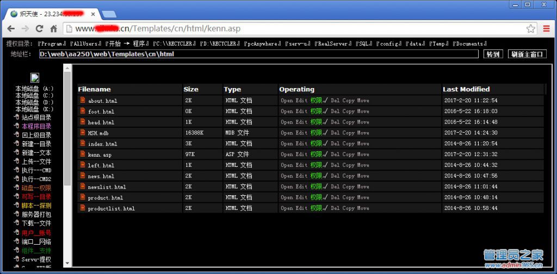Bookmark page with the star icon
557x274 pixels.
(531, 29)
